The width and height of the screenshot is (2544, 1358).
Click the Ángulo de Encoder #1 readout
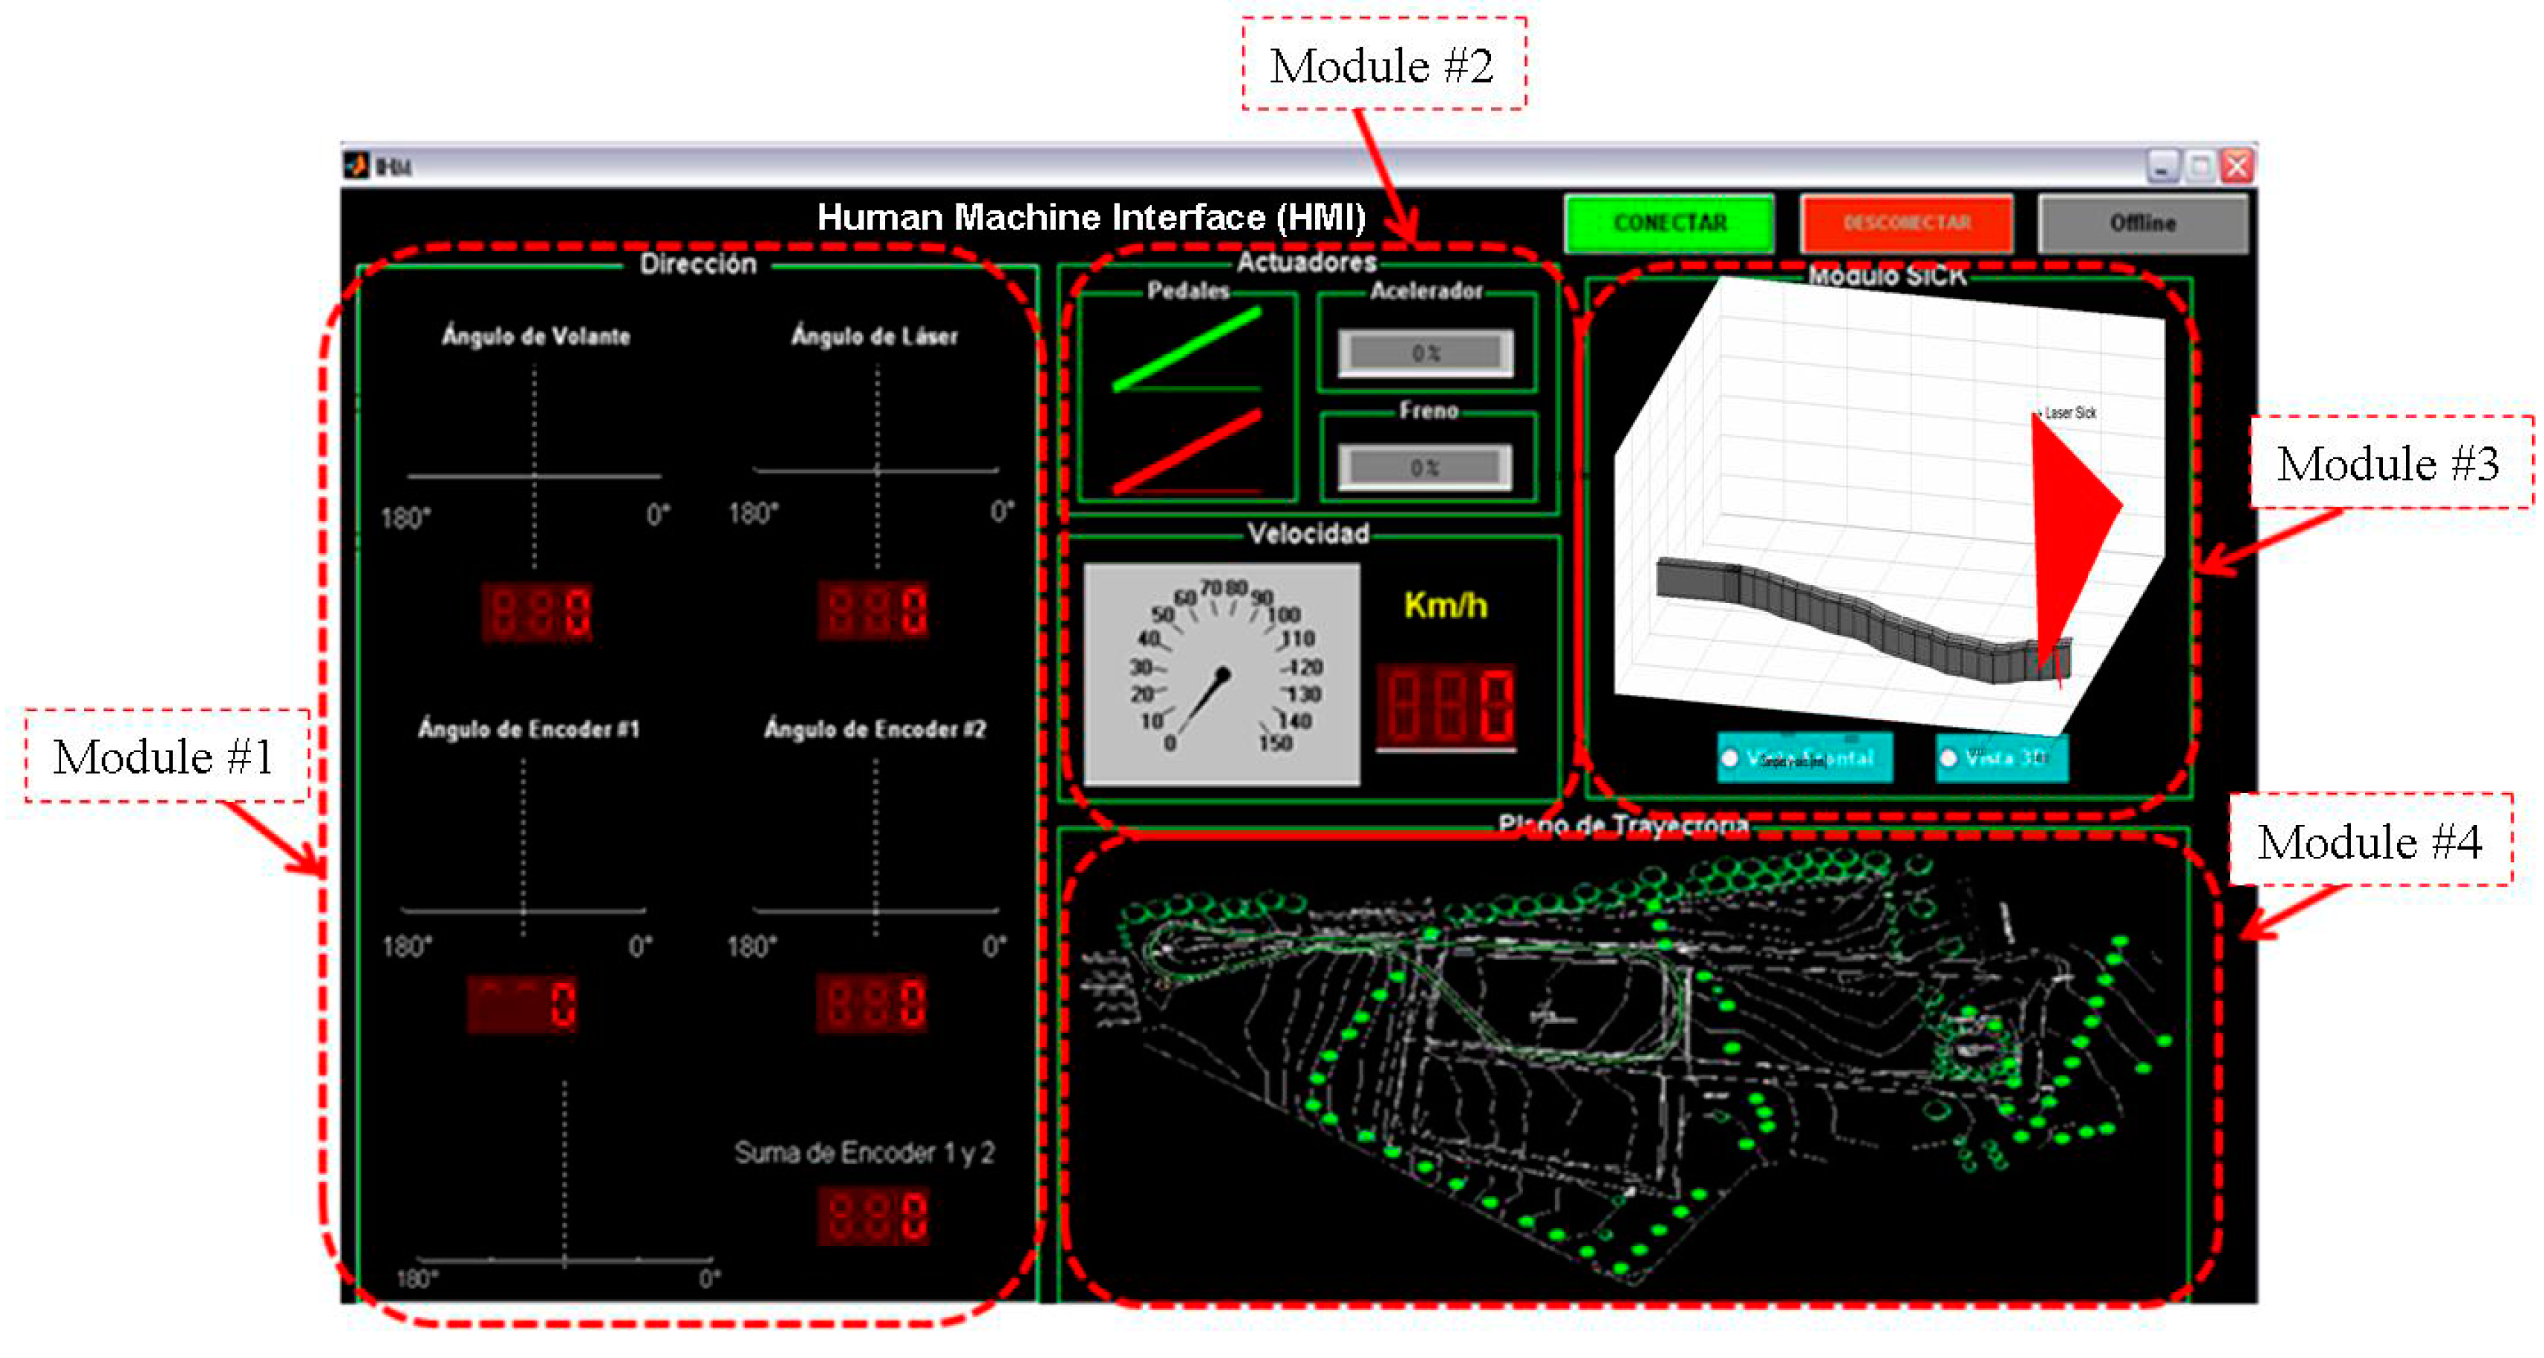(523, 1005)
